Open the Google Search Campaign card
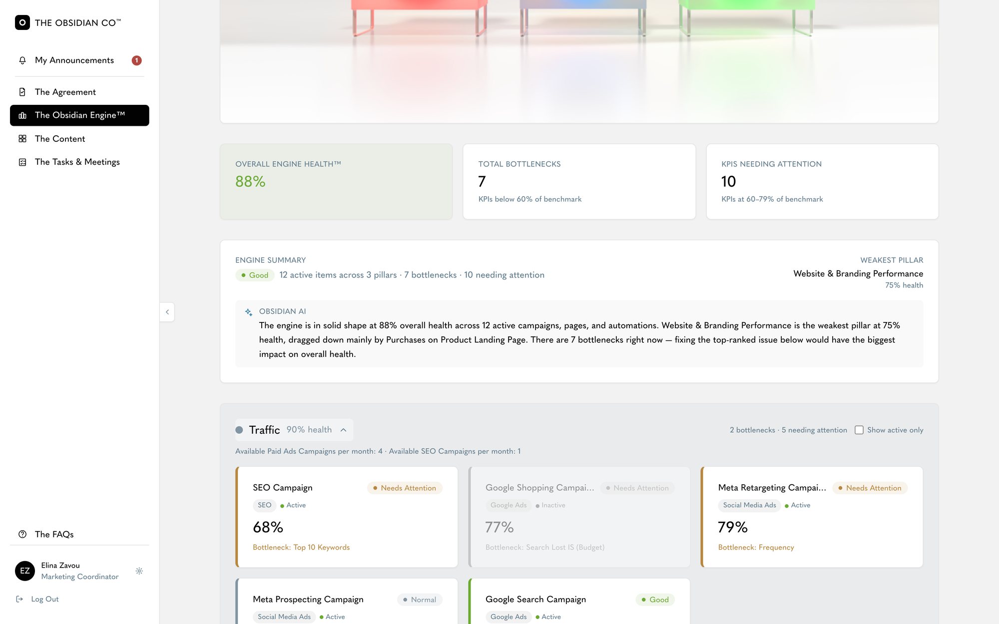Viewport: 999px width, 624px height. click(579, 601)
